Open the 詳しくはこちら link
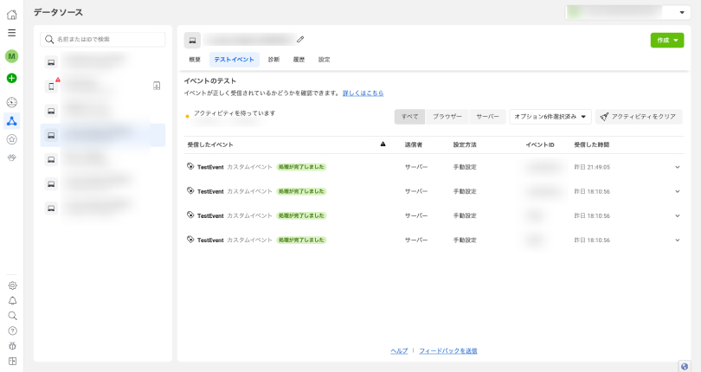Viewport: 701px width, 372px height. click(x=363, y=93)
